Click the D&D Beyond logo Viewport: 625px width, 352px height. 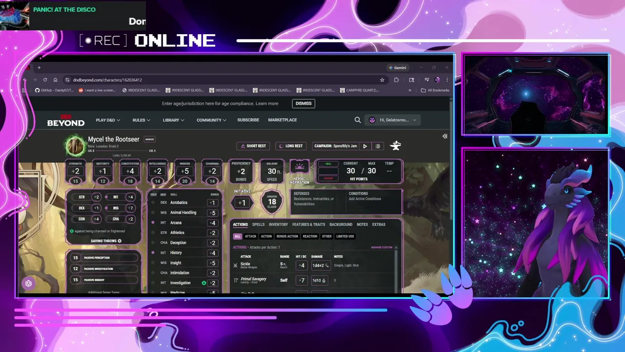[65, 120]
